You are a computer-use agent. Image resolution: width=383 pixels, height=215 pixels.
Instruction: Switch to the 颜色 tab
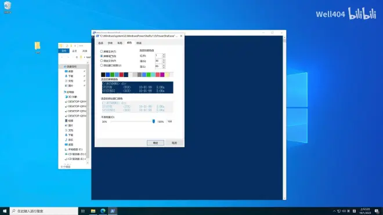(129, 43)
